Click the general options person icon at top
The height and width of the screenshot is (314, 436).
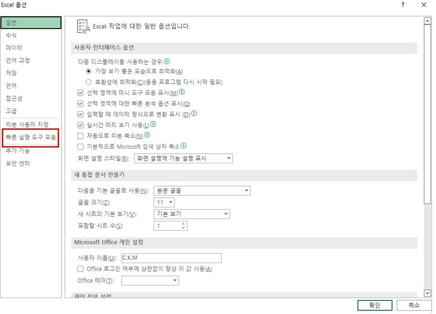pyautogui.click(x=82, y=26)
